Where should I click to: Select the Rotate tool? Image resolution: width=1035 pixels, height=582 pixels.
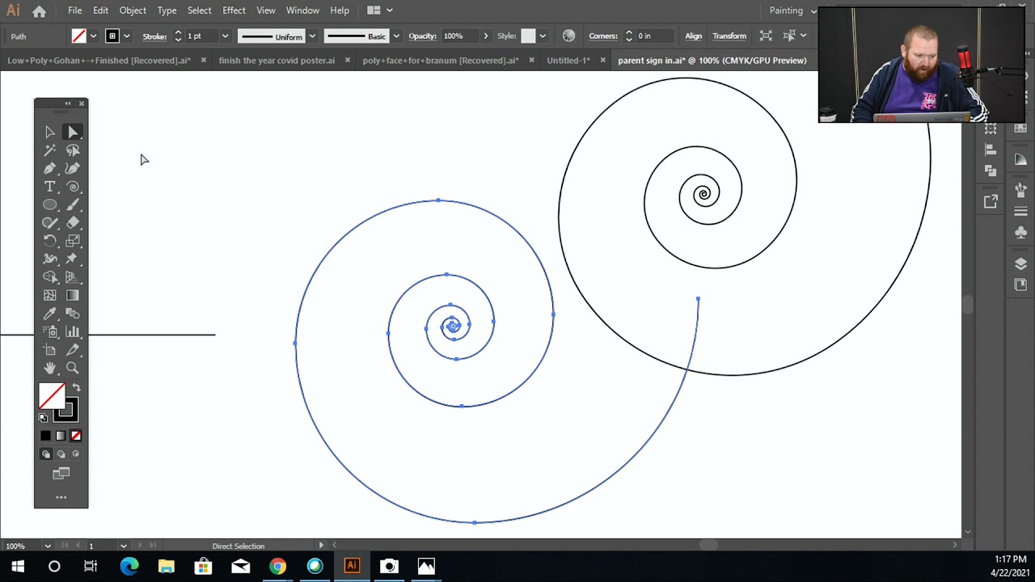click(49, 241)
